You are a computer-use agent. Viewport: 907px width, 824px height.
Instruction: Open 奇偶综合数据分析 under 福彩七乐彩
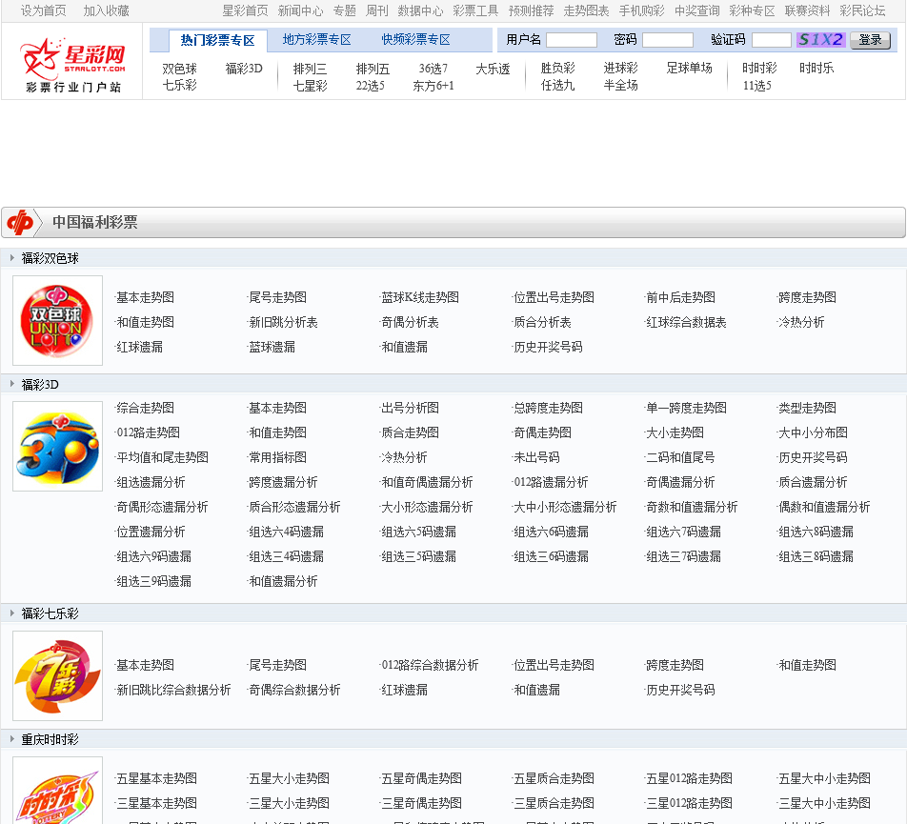(294, 690)
